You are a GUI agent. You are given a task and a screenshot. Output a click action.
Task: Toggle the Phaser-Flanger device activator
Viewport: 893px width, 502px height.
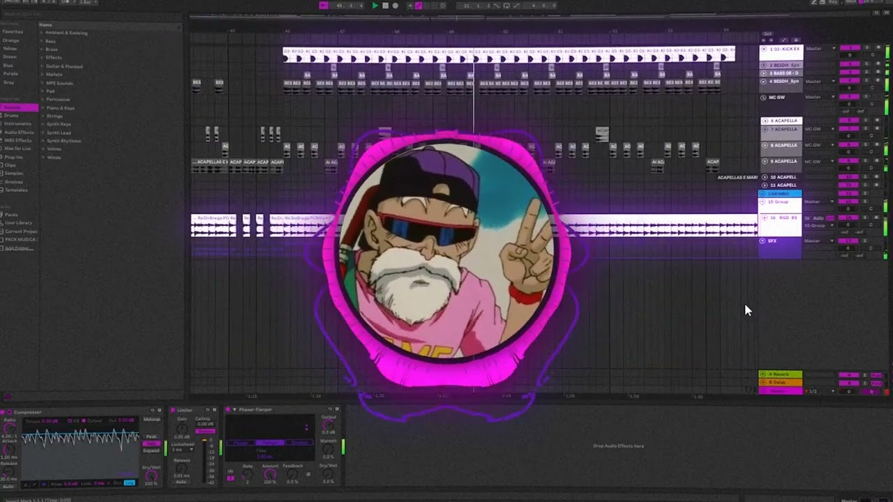coord(228,409)
